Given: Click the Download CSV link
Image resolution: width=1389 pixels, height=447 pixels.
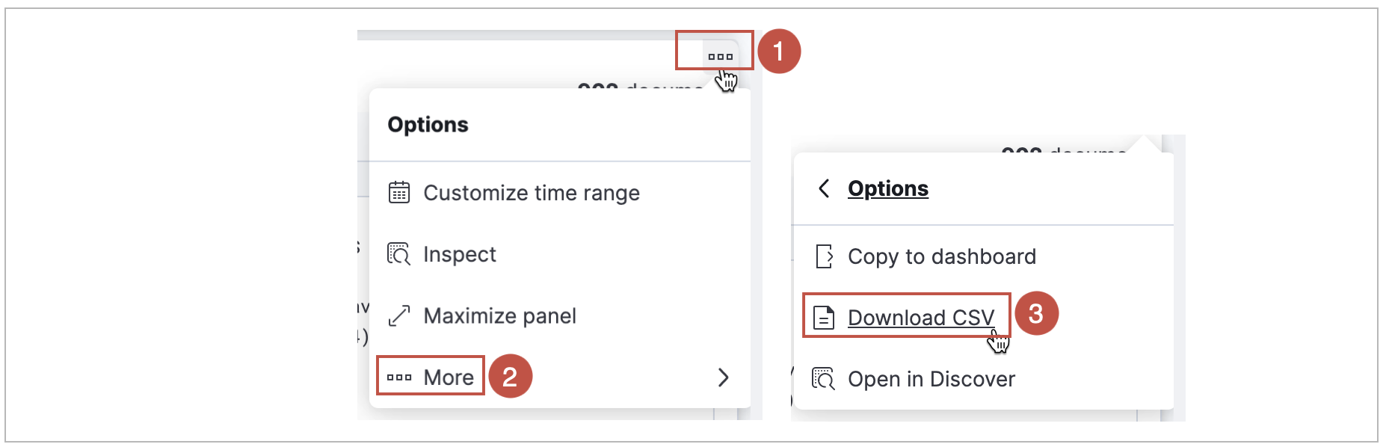Looking at the screenshot, I should click(921, 317).
